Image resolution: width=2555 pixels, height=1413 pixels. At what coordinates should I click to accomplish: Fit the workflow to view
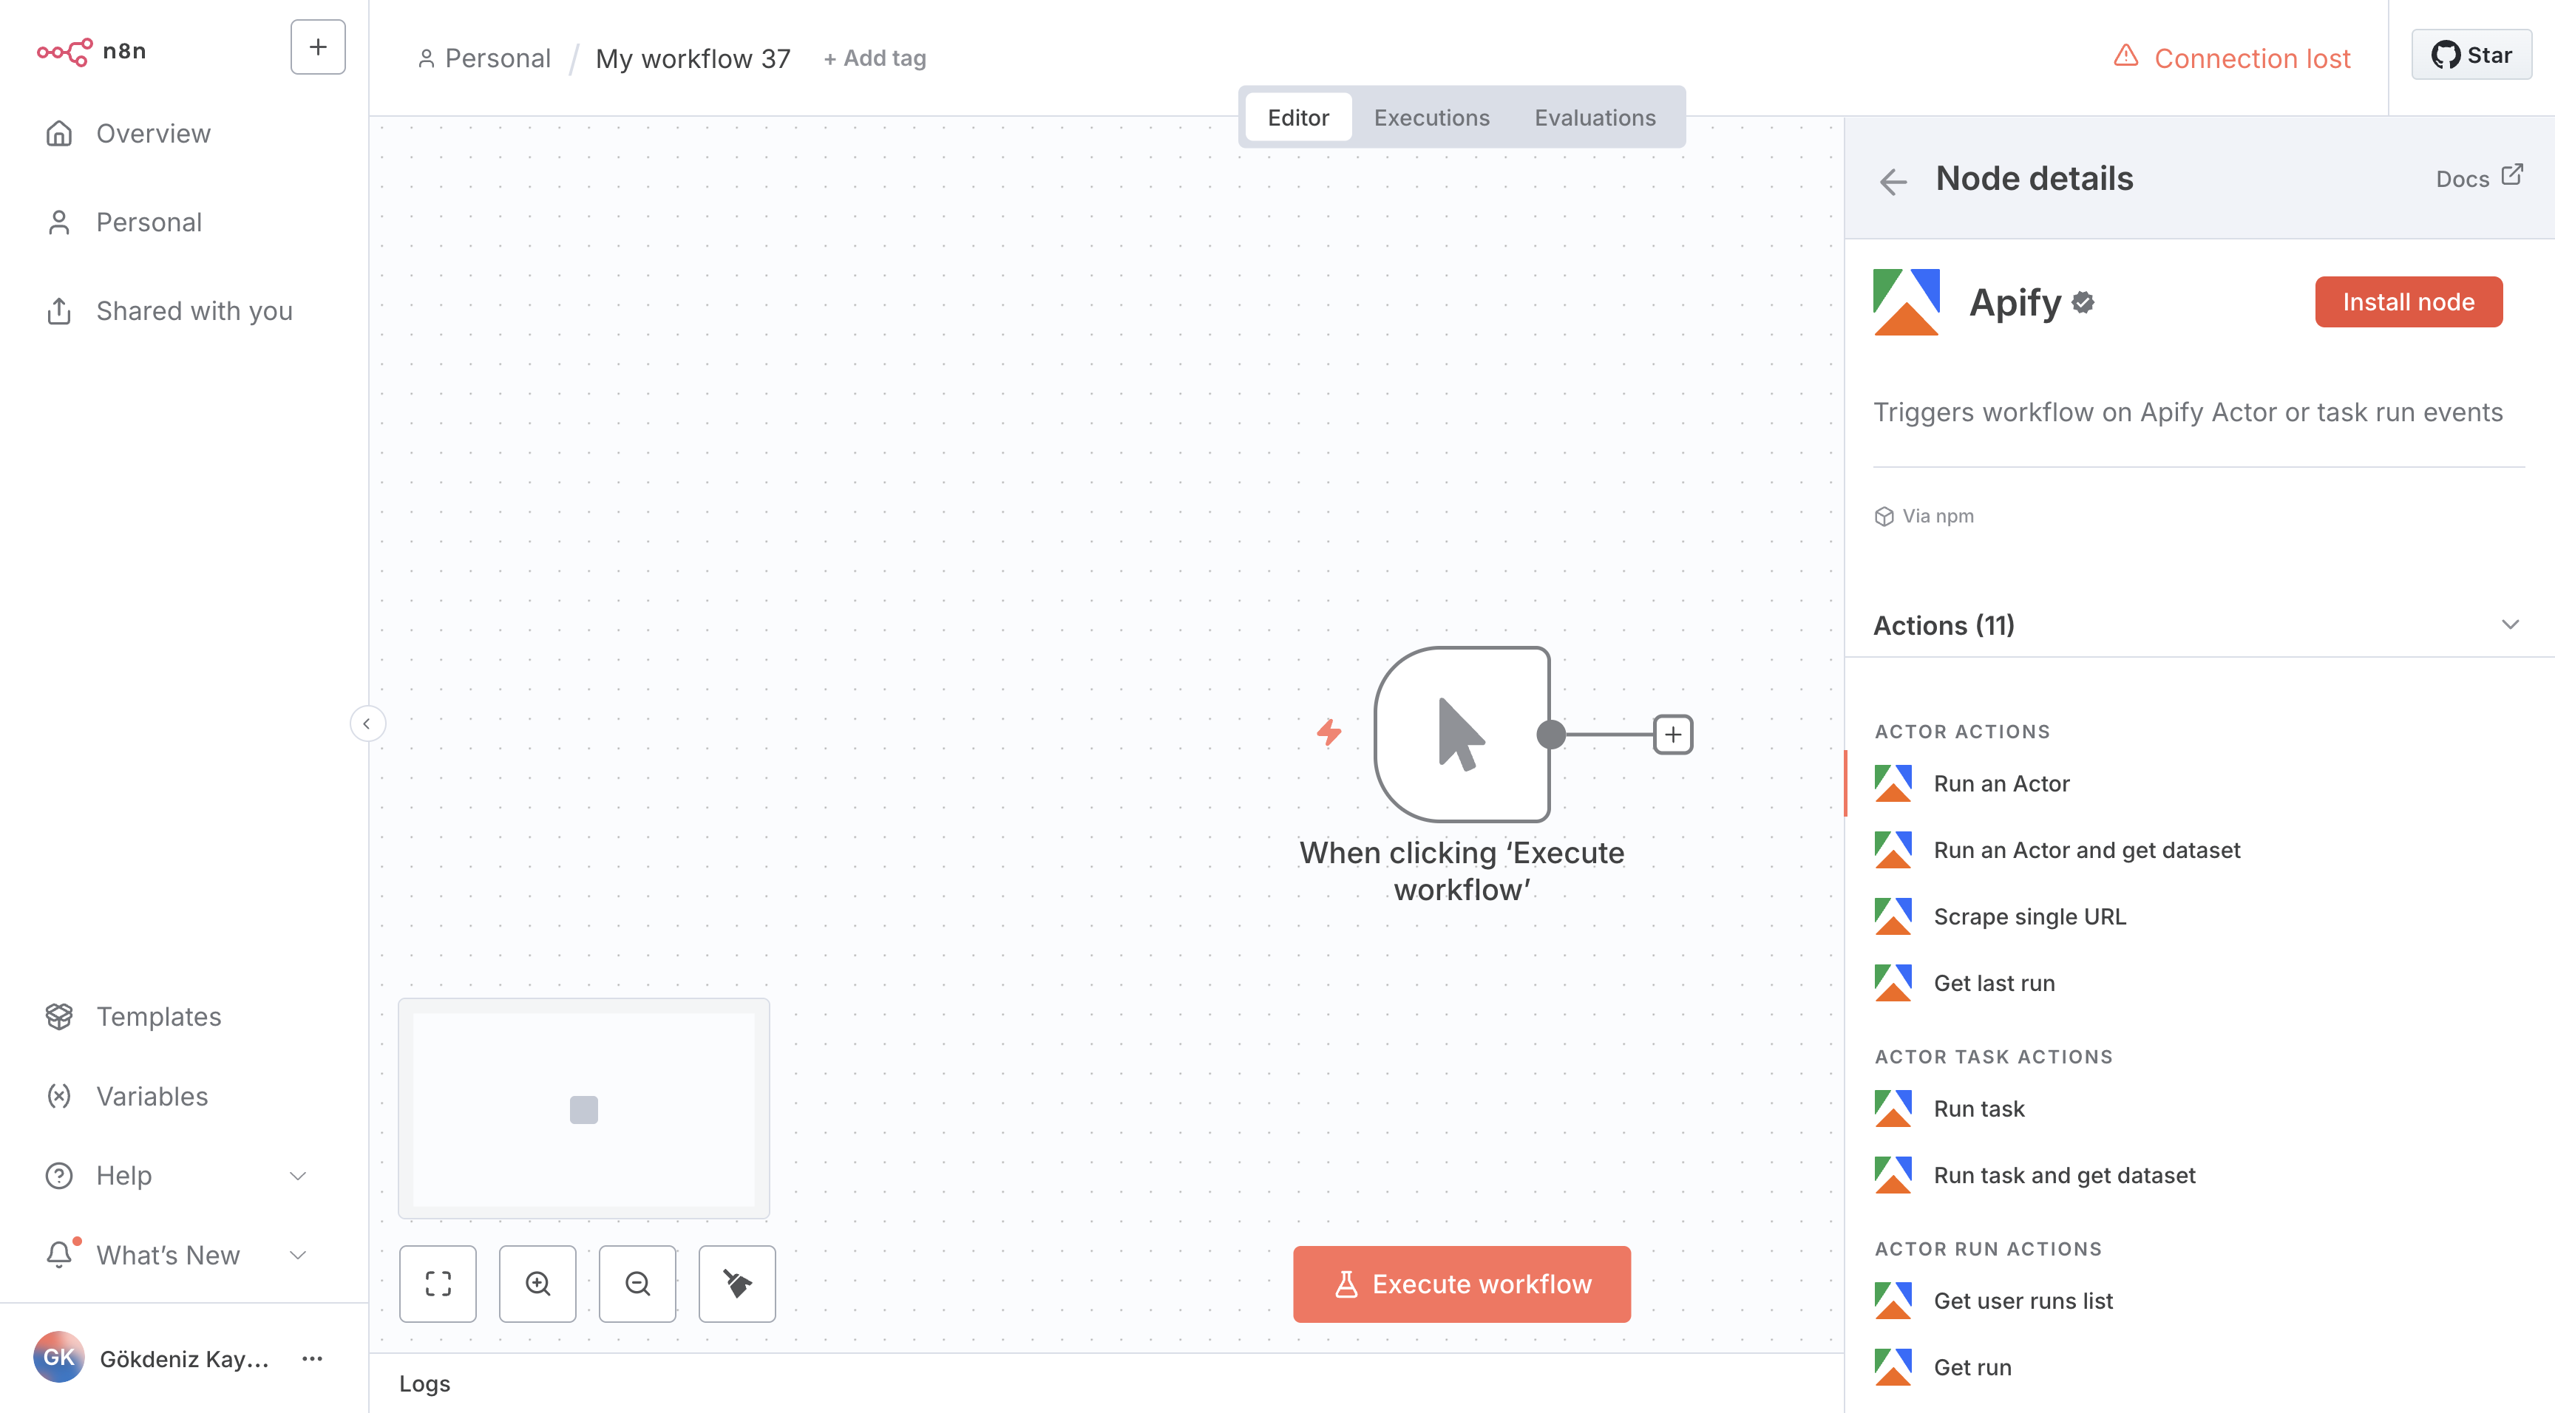click(x=438, y=1283)
